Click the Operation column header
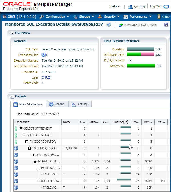The height and width of the screenshot is (192, 171). click(37, 122)
